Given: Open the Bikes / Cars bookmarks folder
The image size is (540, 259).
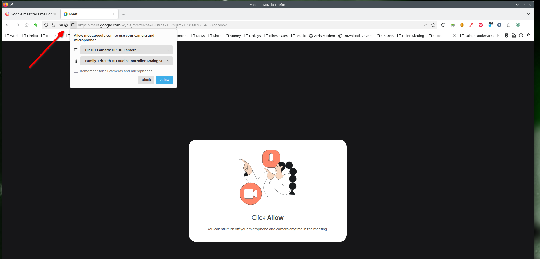Looking at the screenshot, I should 276,36.
